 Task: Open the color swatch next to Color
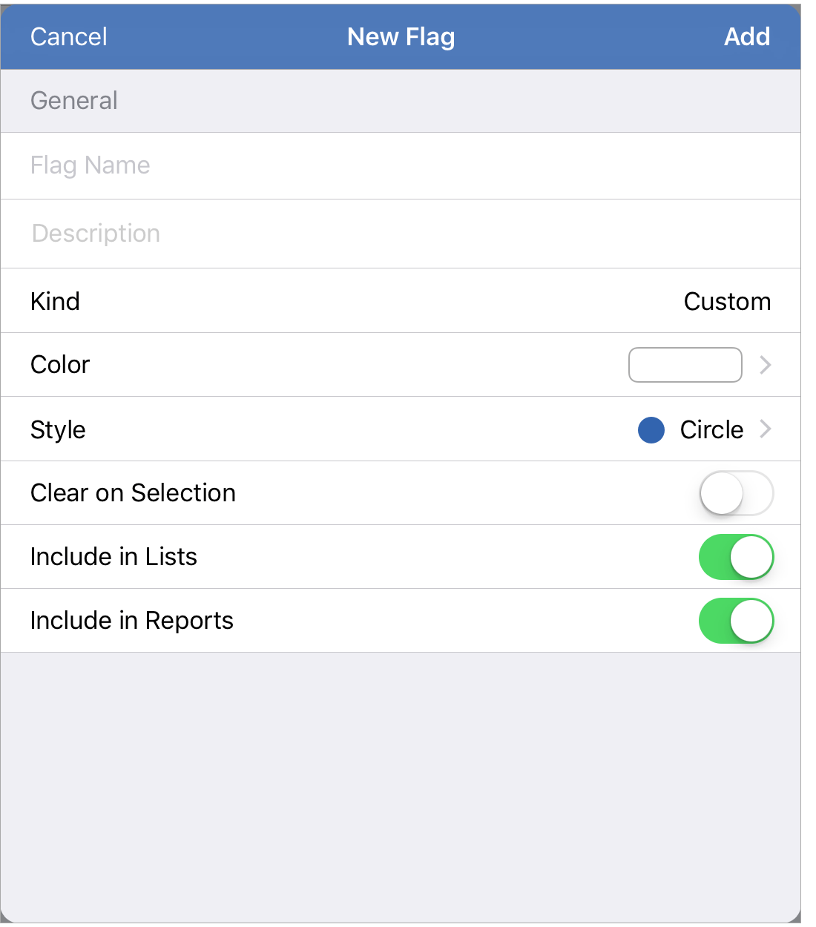[x=685, y=365]
